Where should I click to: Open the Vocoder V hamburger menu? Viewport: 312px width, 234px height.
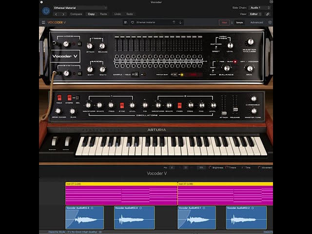coord(43,22)
